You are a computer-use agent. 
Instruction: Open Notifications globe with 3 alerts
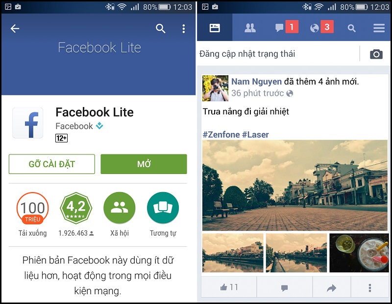[322, 27]
